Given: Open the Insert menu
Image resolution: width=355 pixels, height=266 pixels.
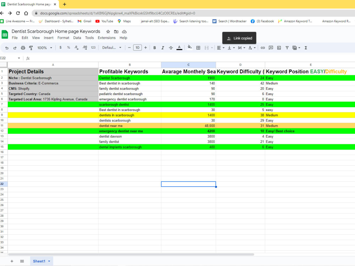Looking at the screenshot, I should click(x=49, y=38).
